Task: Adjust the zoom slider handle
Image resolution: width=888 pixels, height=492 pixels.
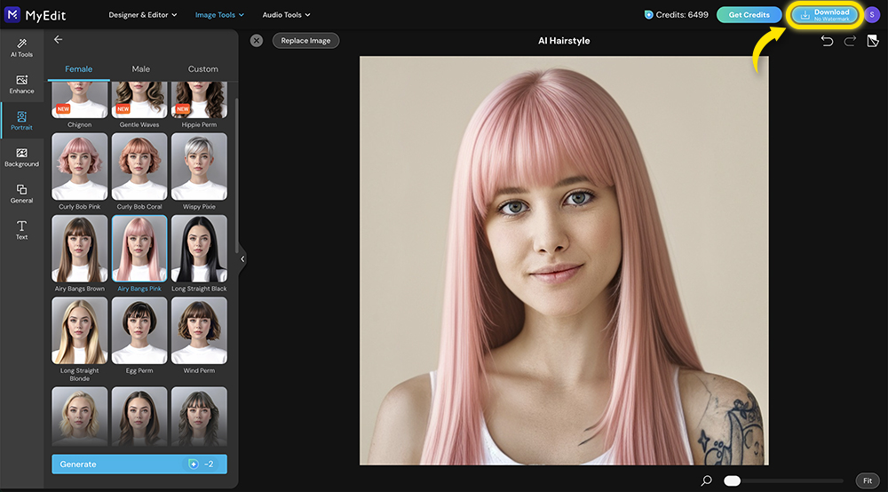Action: pyautogui.click(x=733, y=480)
